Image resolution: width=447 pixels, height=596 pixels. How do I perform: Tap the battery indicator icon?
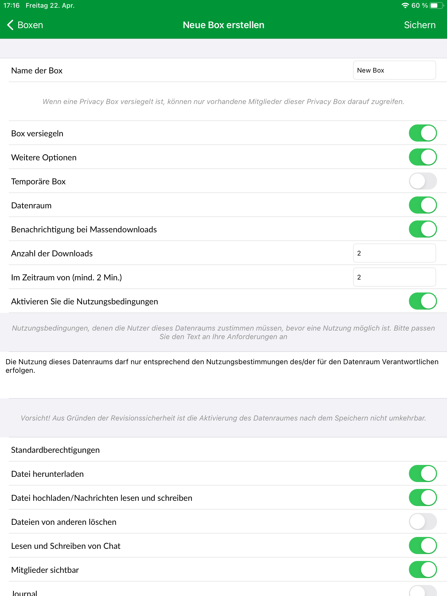pyautogui.click(x=437, y=6)
